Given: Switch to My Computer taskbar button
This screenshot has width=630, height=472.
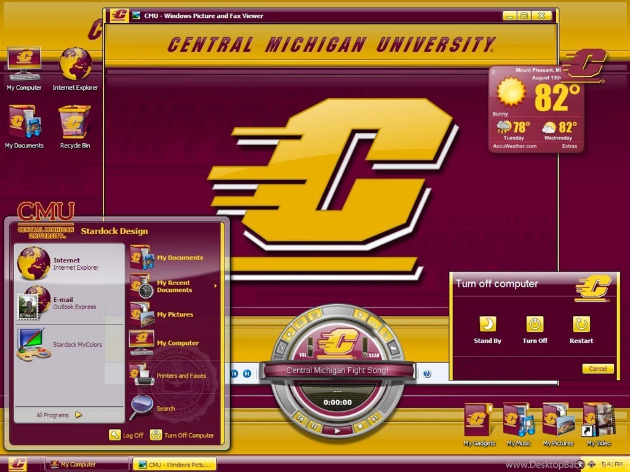Looking at the screenshot, I should [x=87, y=465].
